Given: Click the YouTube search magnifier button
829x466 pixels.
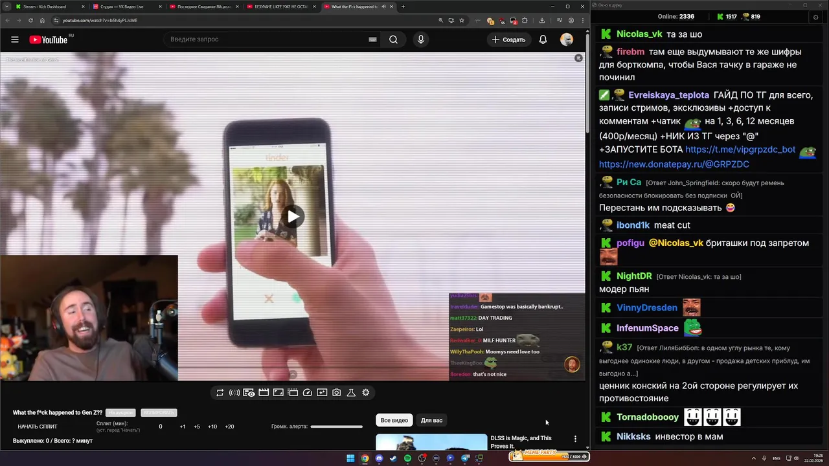Looking at the screenshot, I should (393, 39).
